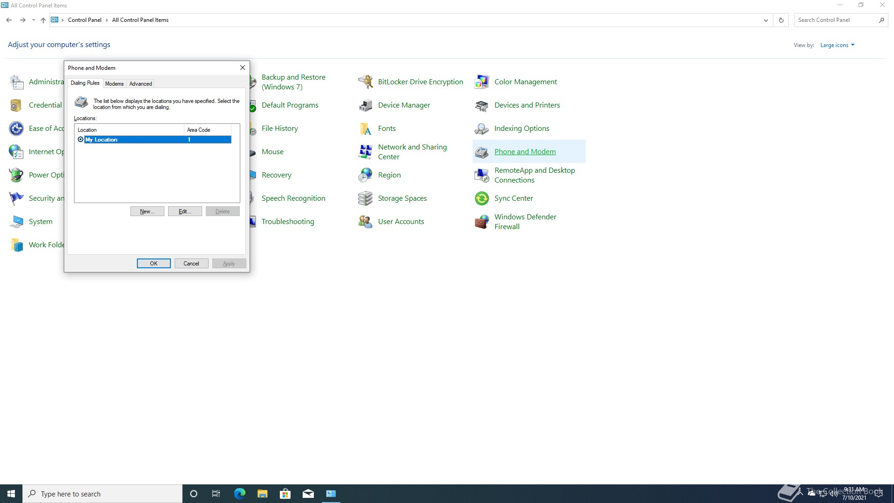Open the File History link
894x503 pixels.
(279, 129)
